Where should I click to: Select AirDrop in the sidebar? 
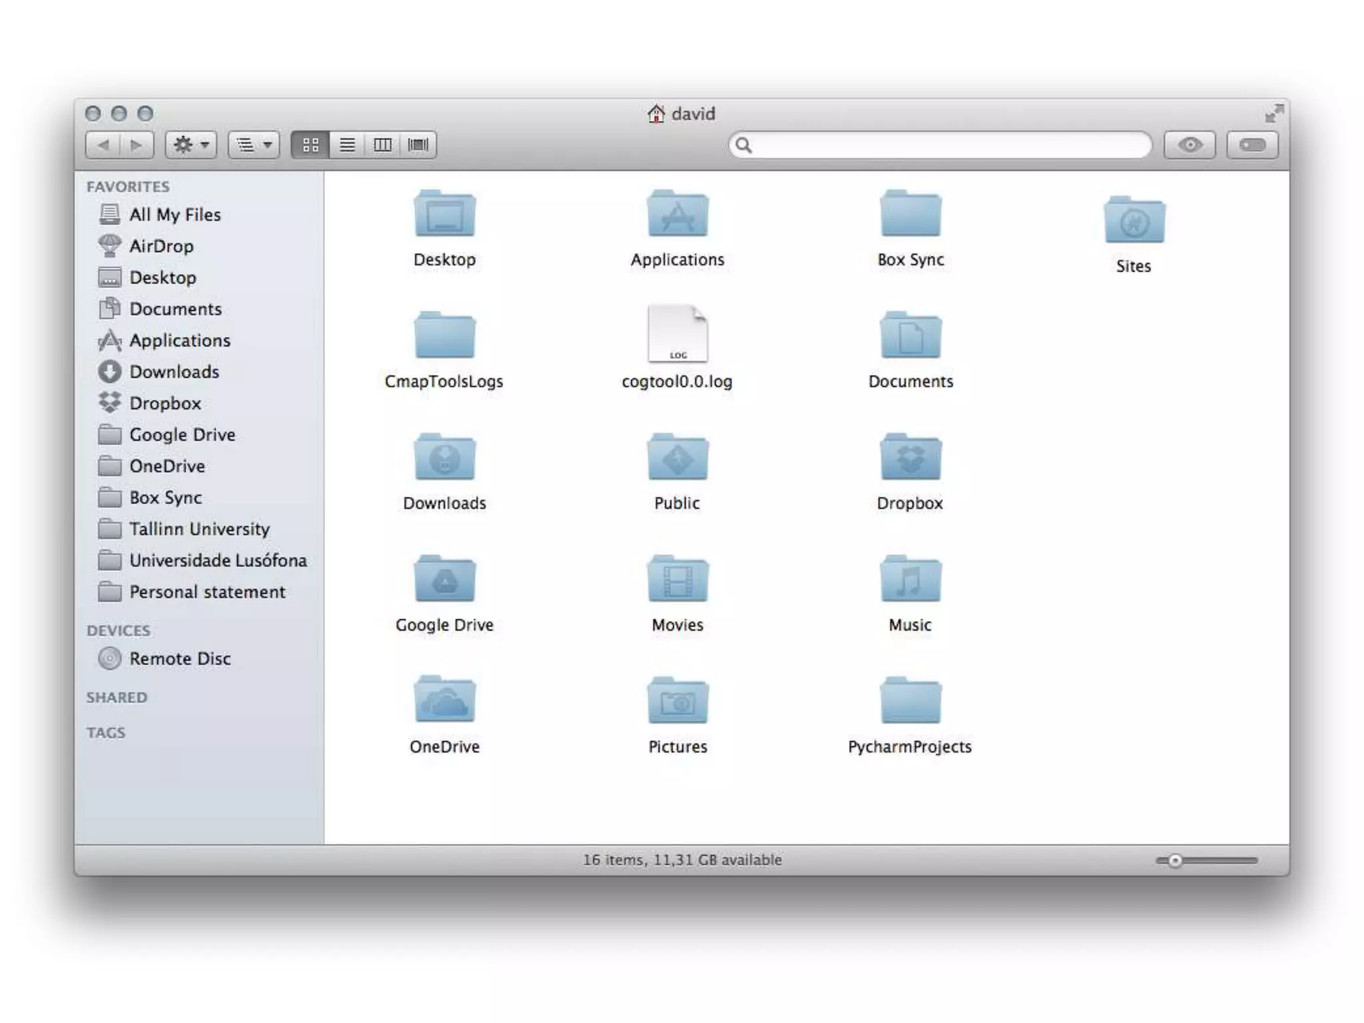tap(161, 246)
